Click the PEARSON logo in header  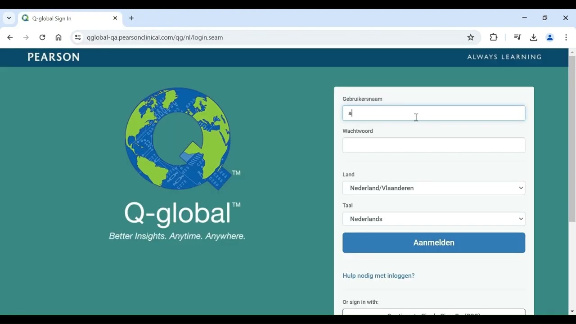tap(54, 57)
